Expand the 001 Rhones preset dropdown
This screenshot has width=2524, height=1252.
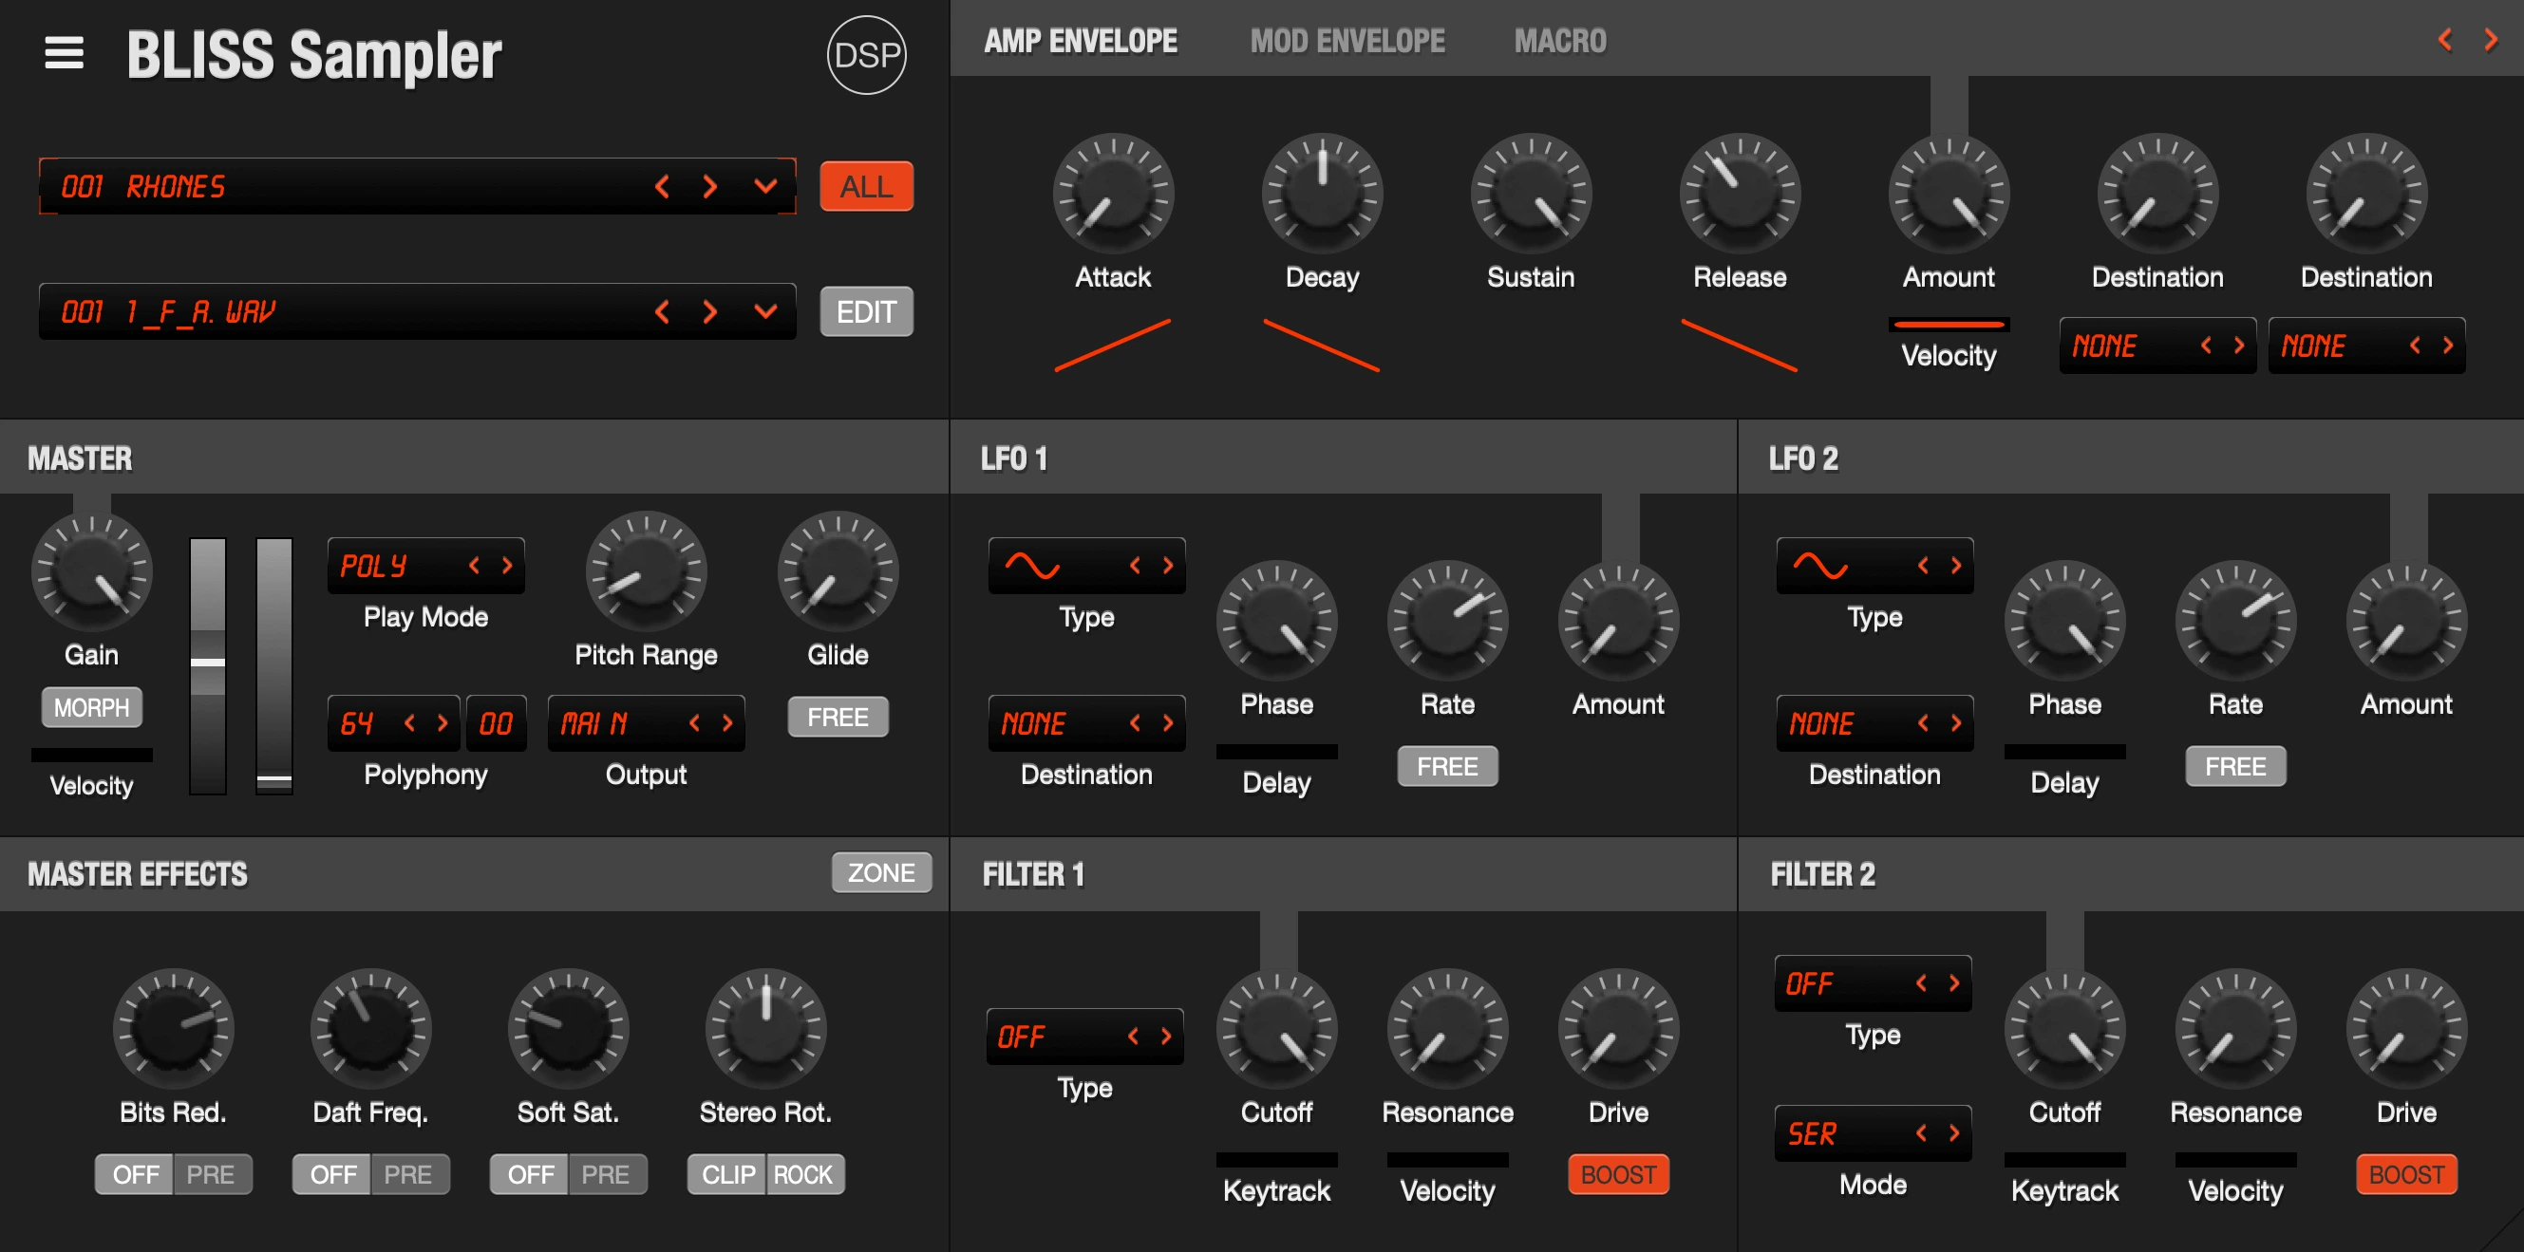point(765,186)
